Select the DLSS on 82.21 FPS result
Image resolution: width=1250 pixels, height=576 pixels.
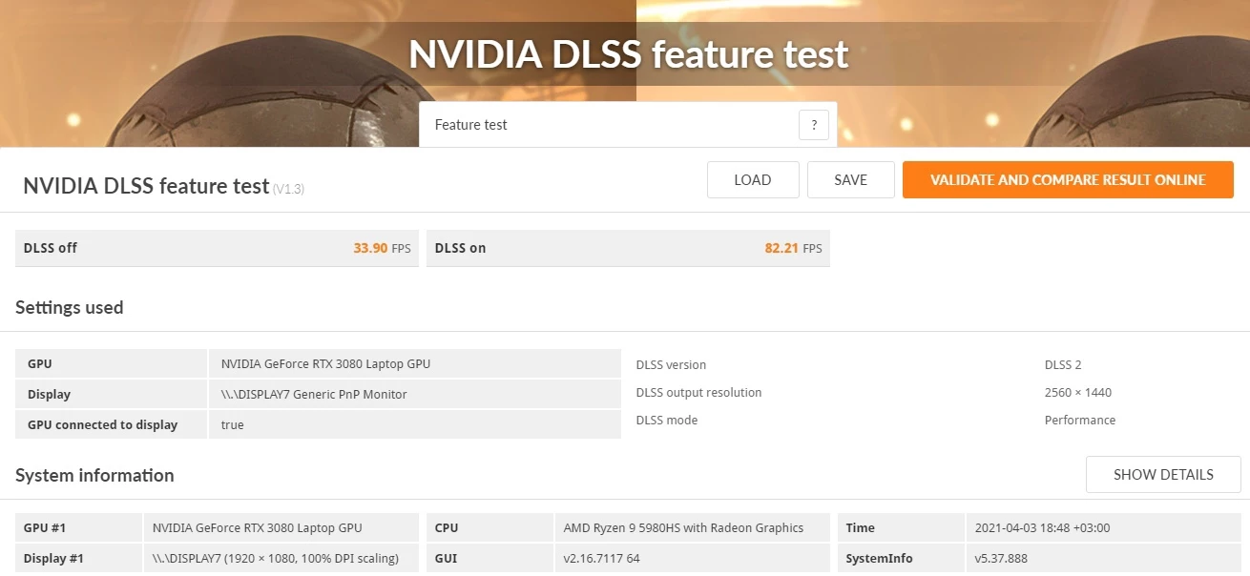(x=628, y=248)
